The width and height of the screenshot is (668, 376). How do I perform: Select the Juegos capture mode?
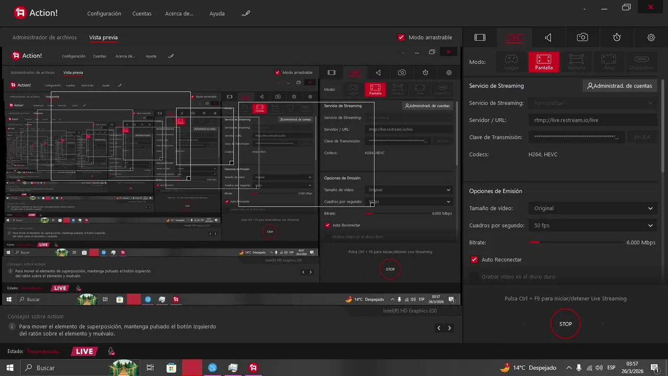coord(511,62)
